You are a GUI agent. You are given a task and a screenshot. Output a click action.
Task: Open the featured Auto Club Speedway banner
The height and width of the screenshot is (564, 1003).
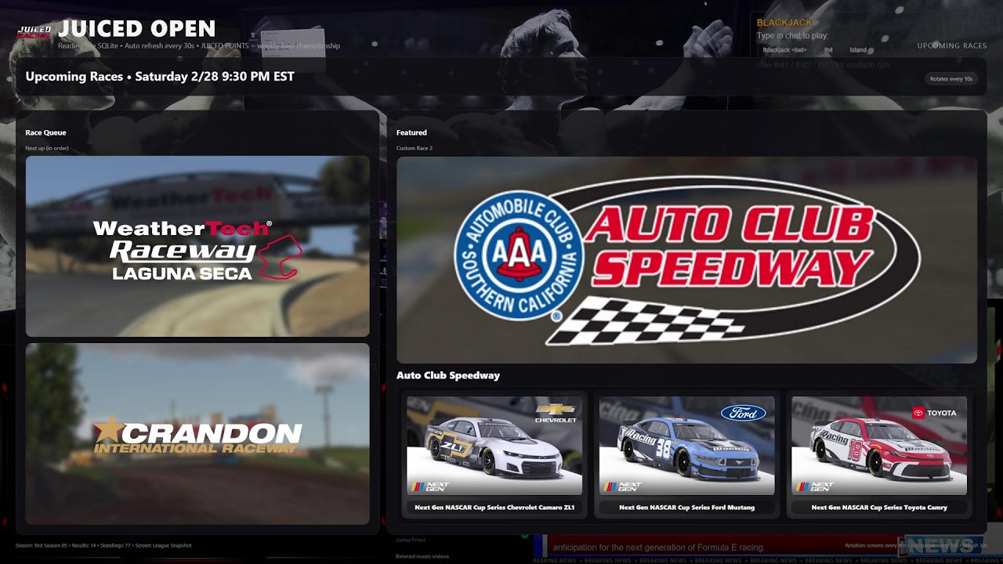point(686,259)
